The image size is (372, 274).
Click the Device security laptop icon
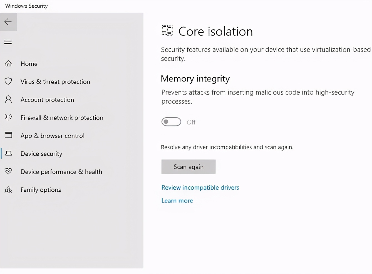click(8, 153)
